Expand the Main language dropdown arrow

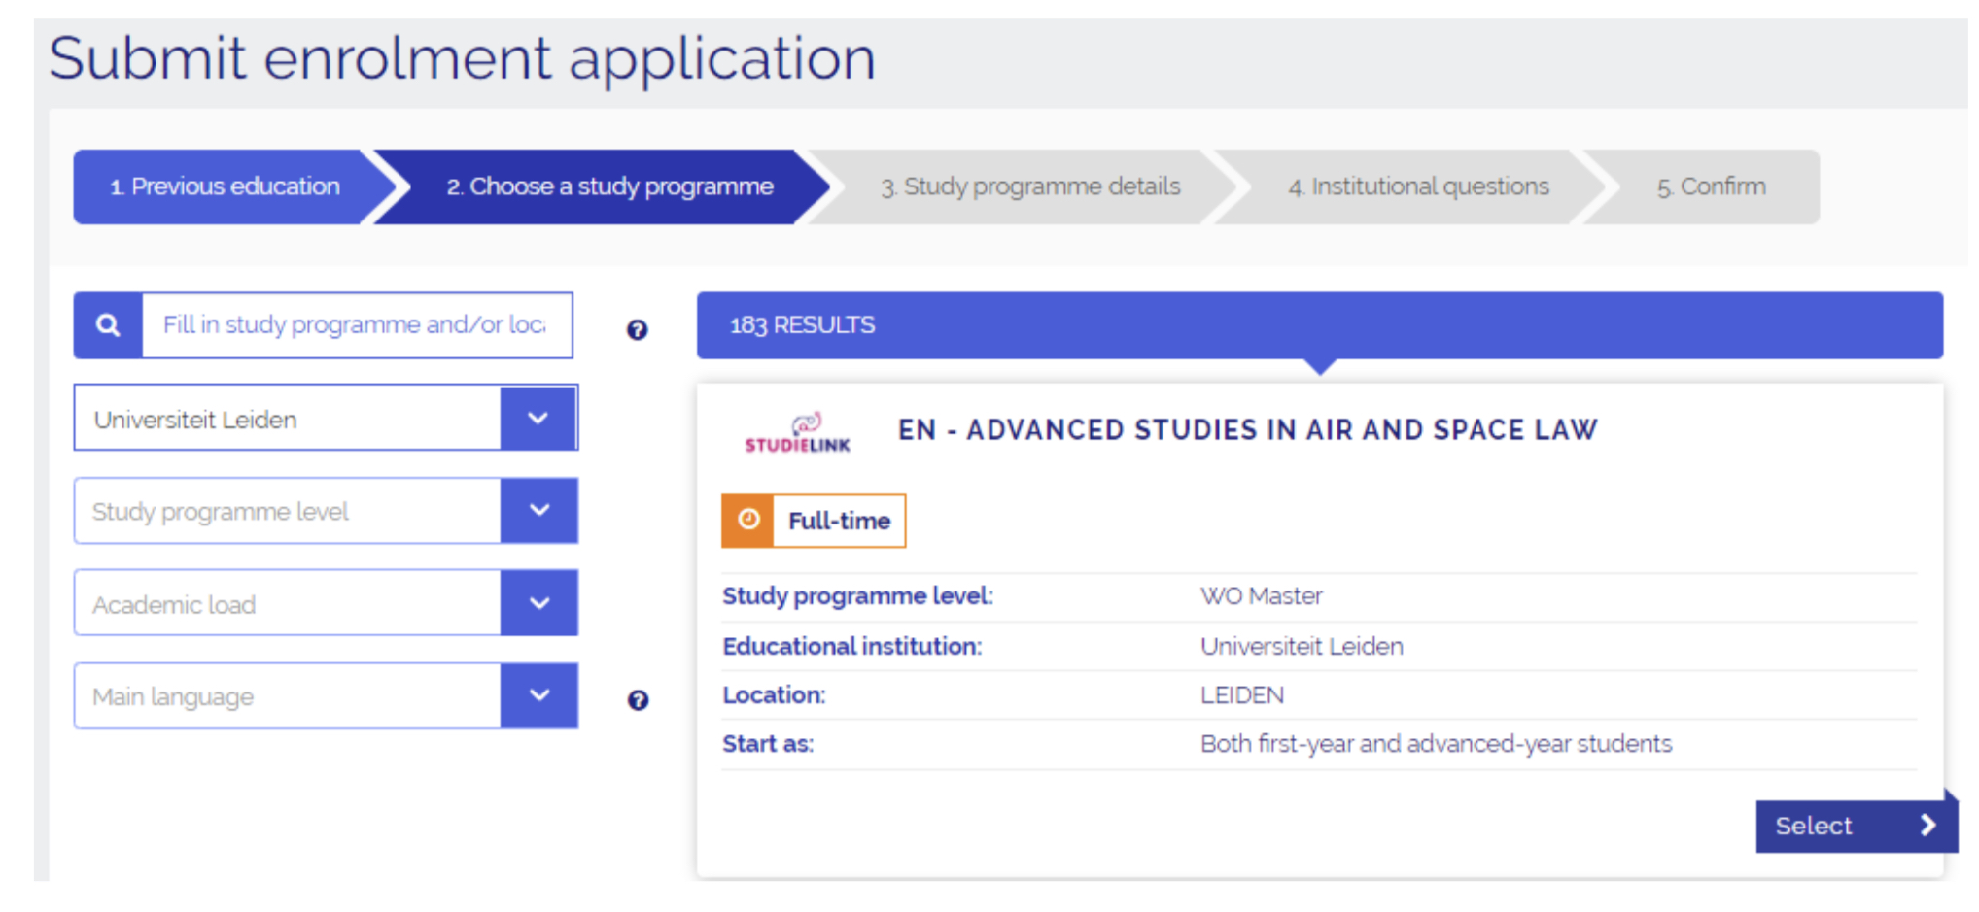tap(538, 696)
